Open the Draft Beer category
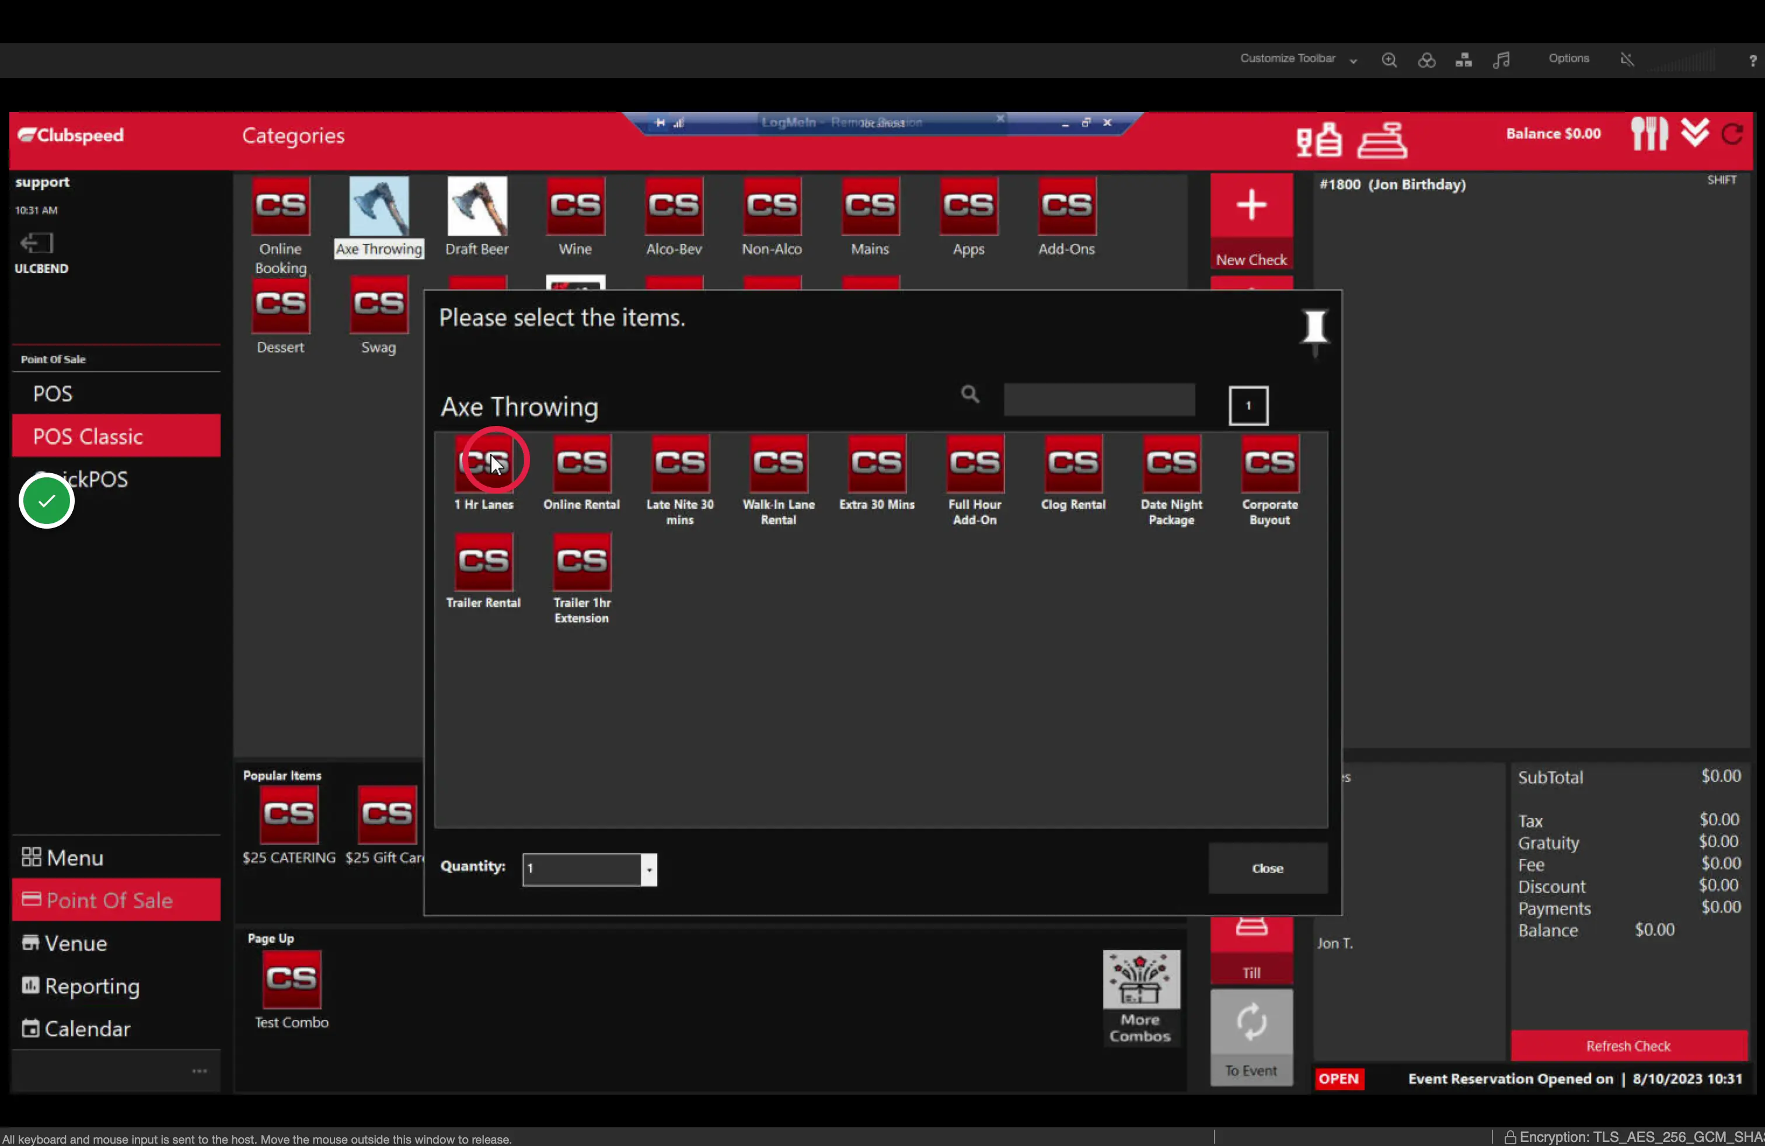The image size is (1765, 1146). click(x=477, y=217)
